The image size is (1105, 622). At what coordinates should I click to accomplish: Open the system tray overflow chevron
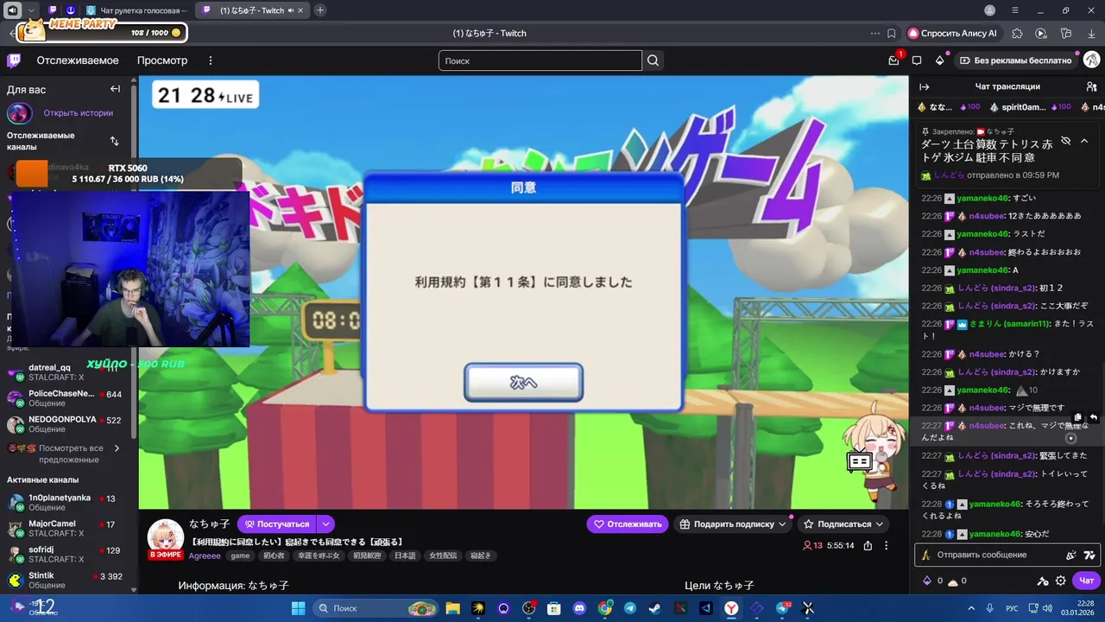click(971, 608)
